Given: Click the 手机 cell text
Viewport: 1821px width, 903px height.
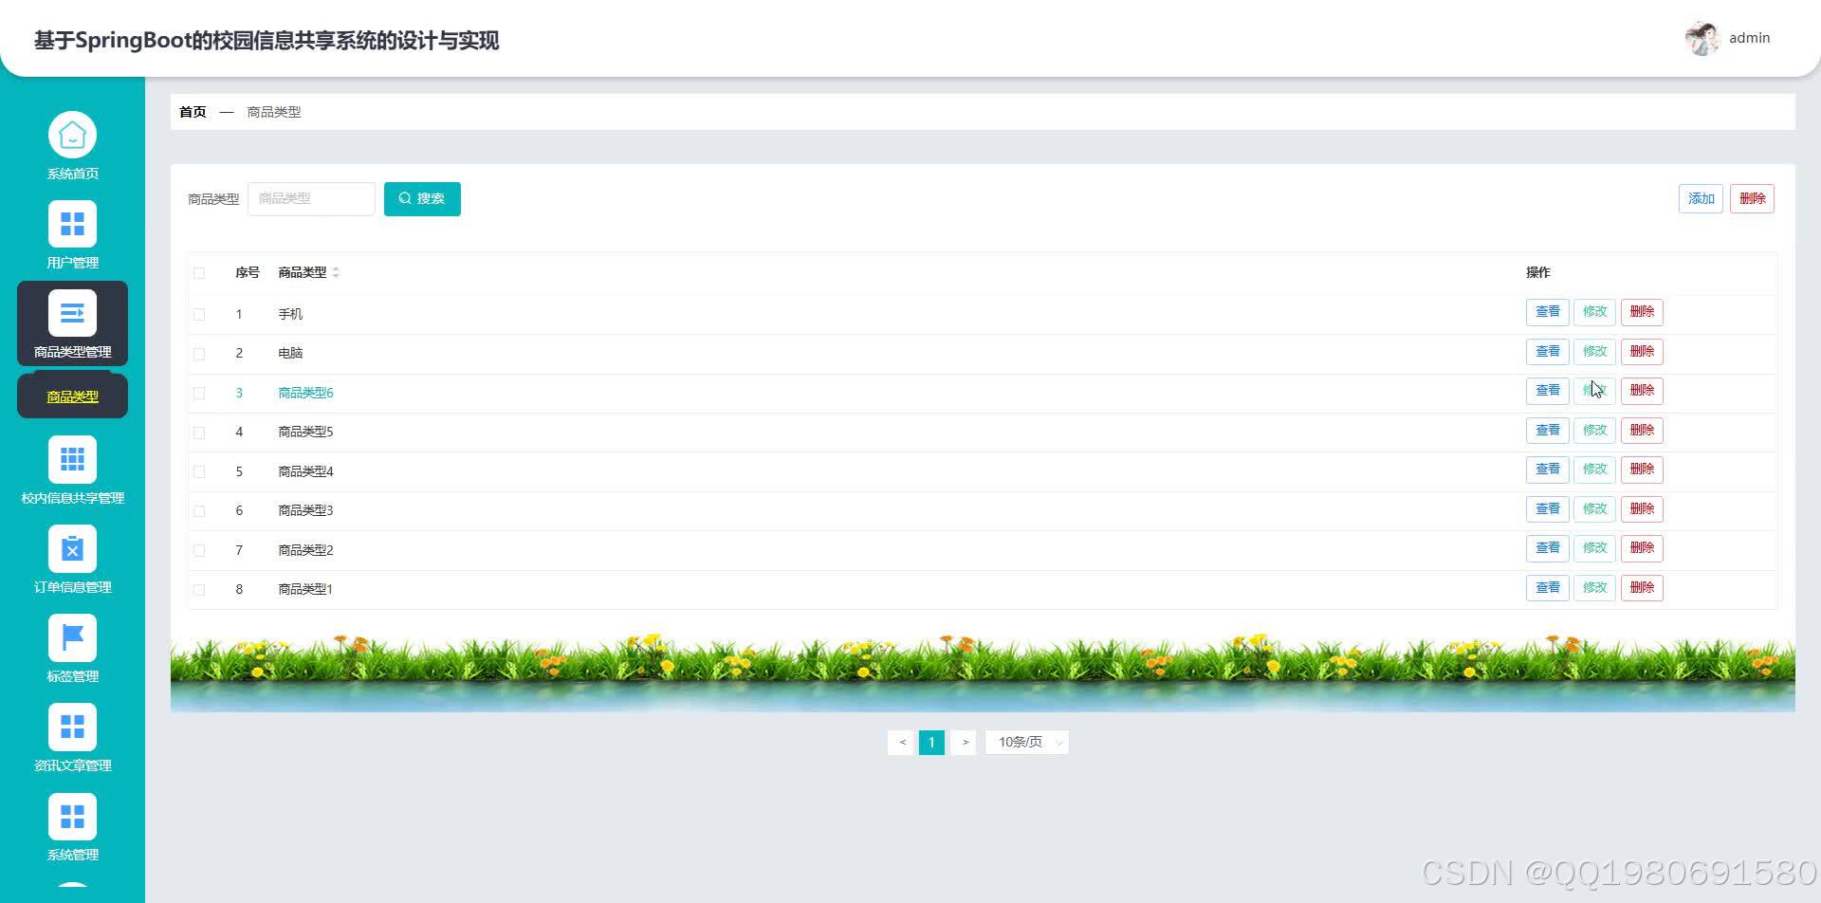Looking at the screenshot, I should (290, 314).
